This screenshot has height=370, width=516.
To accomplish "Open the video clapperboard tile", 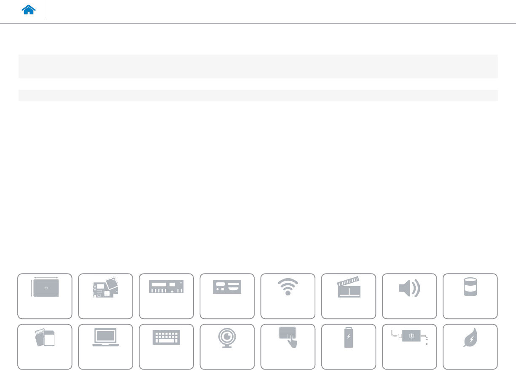I will 348,296.
